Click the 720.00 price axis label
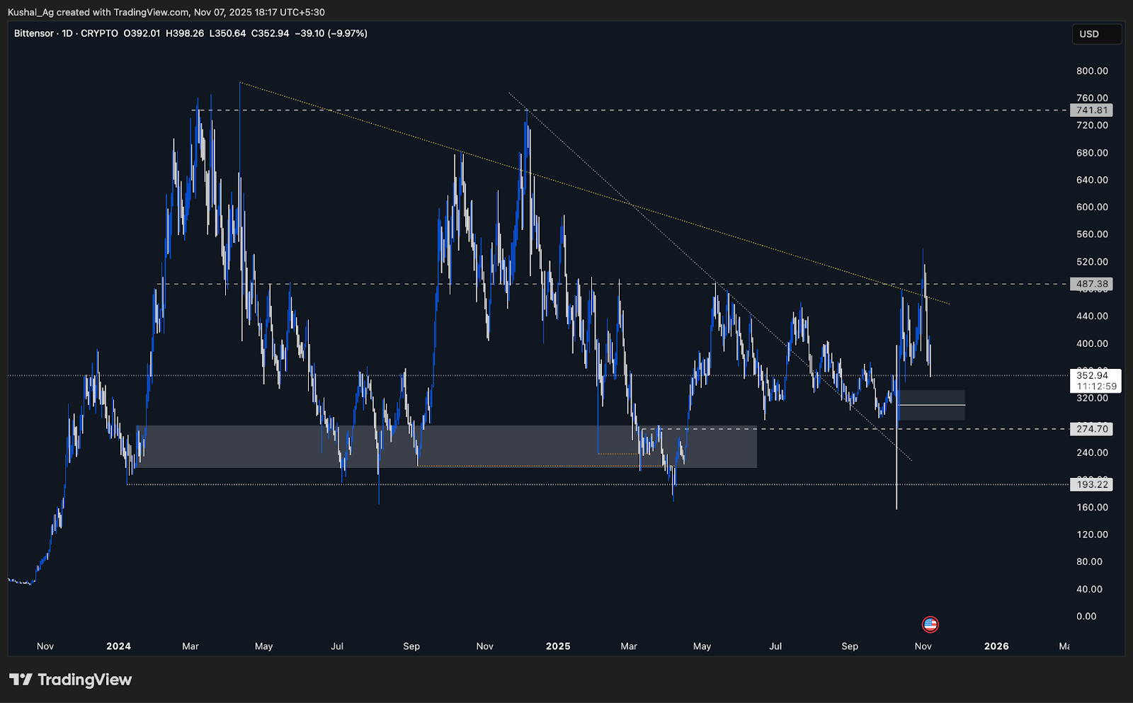 point(1092,125)
